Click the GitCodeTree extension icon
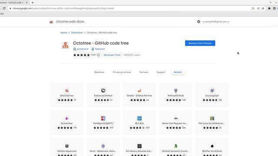Screen dimensions: 278x156 67,91
